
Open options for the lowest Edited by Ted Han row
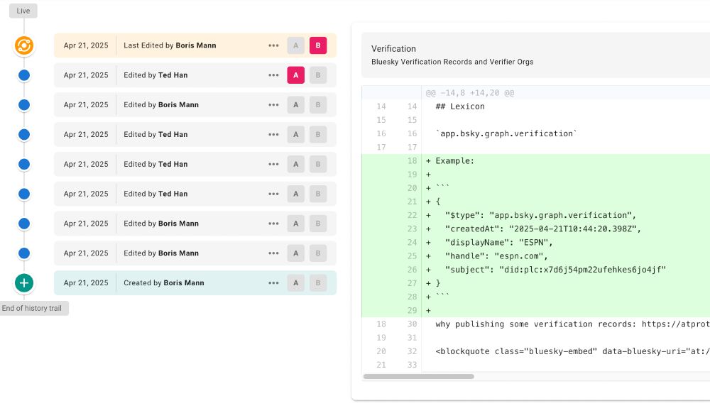coord(273,194)
